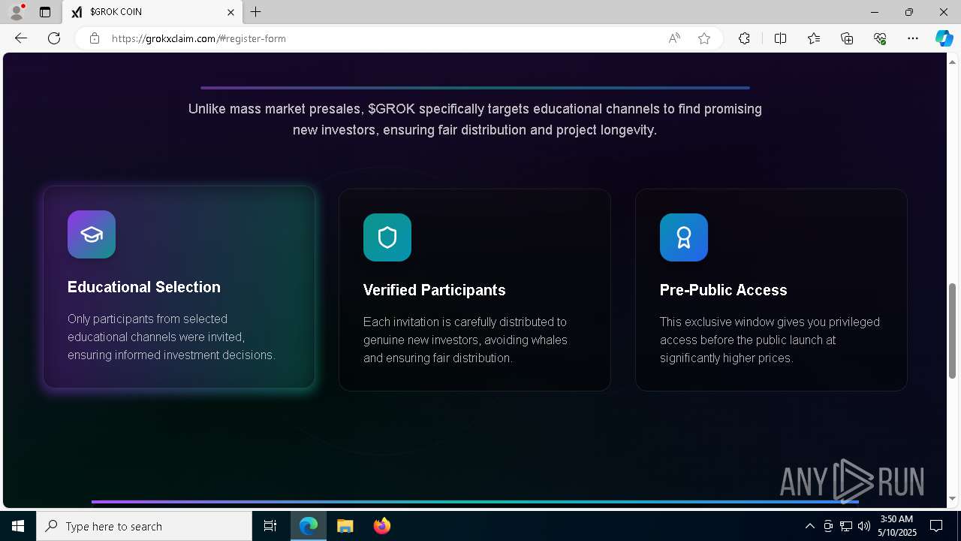This screenshot has height=541, width=961.
Task: Add this page to favorites star
Action: tap(704, 38)
